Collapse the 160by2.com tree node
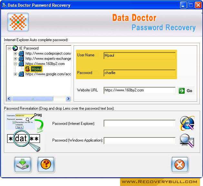Screen dimensions: 203x186 [15, 64]
